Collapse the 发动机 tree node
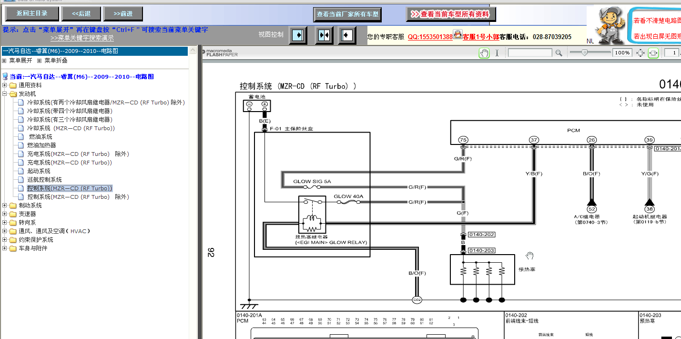The width and height of the screenshot is (681, 339). 5,94
